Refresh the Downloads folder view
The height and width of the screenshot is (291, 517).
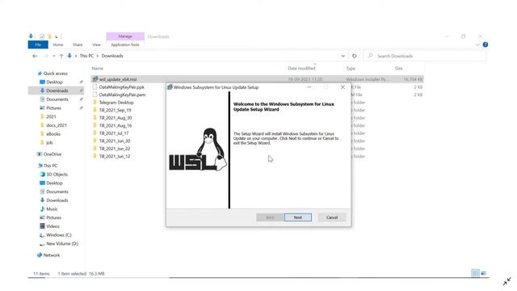354,56
